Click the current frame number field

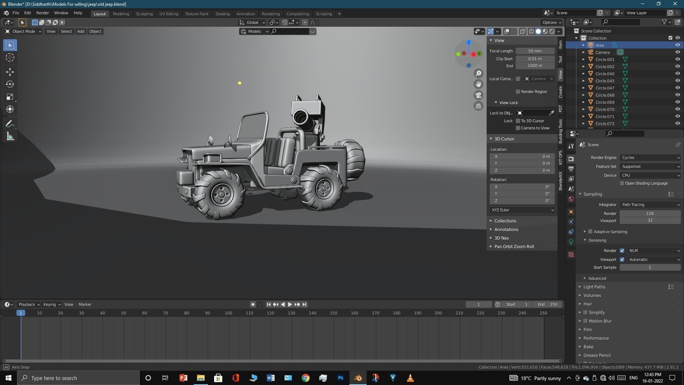point(478,304)
